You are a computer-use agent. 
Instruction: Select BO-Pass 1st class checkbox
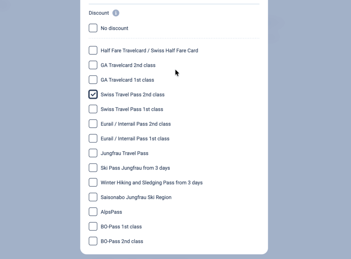[93, 226]
